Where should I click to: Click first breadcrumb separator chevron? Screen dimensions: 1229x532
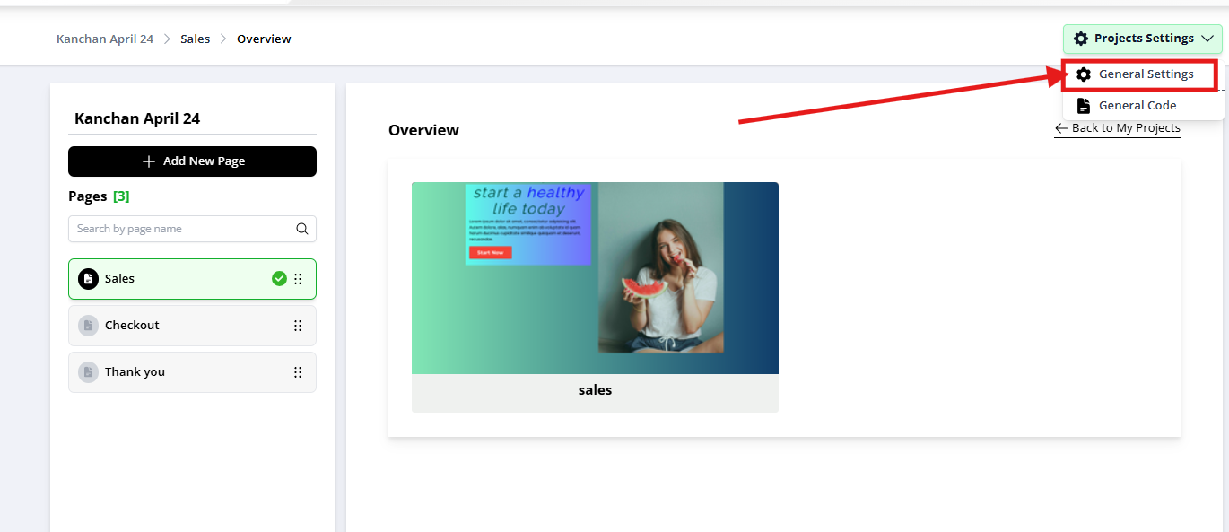tap(167, 39)
